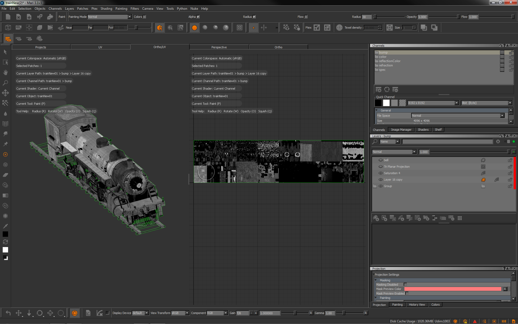
Task: Choose the full lighting glossy sphere icon
Action: 226,28
